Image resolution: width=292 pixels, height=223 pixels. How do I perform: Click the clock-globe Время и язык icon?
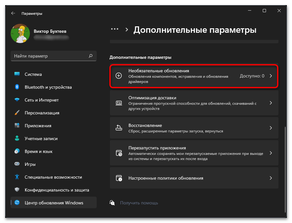tap(17, 151)
